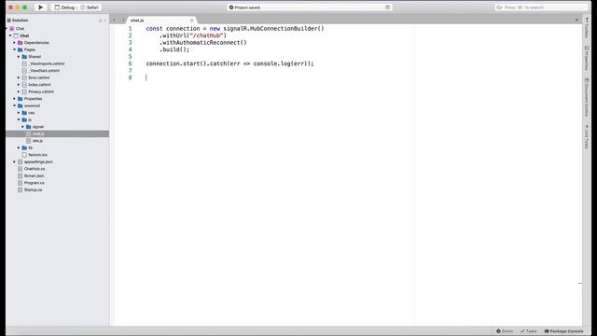Collapse the js folder
This screenshot has width=597, height=336.
tap(19, 119)
